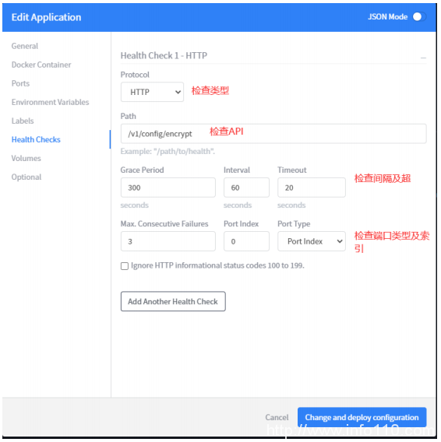Open the Volumes section
Viewport: 441px width, 442px height.
pos(26,158)
